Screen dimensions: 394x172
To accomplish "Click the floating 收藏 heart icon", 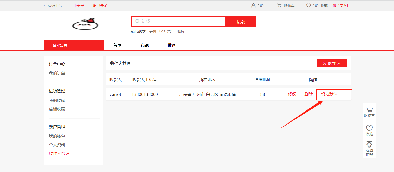I will coord(369,128).
